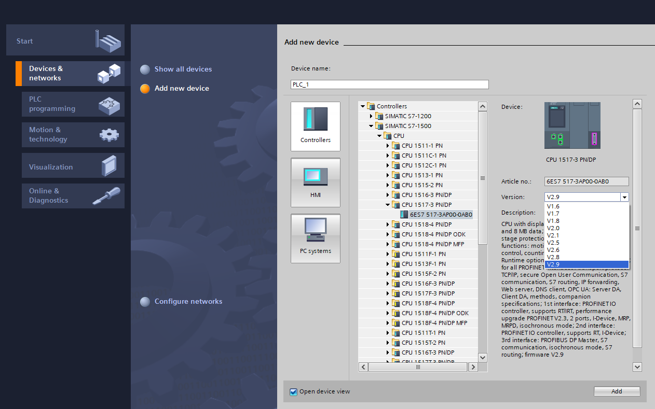Open the Visualization portal
This screenshot has height=409, width=655.
coord(73,166)
